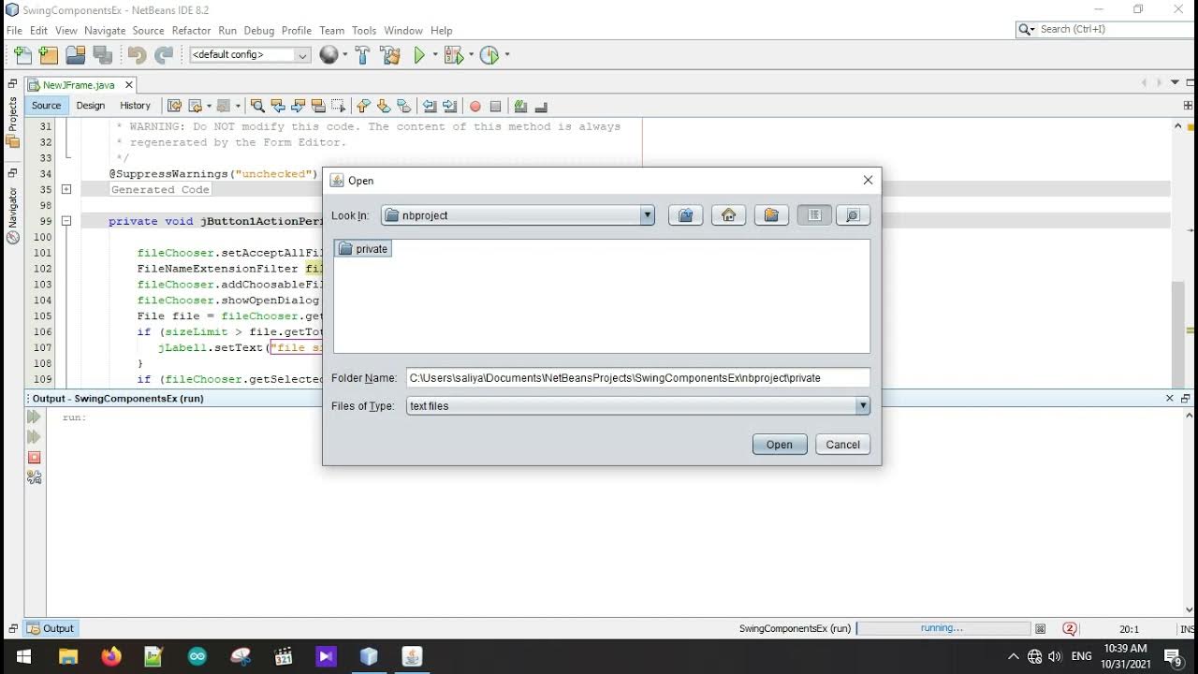Close the Output panel
The height and width of the screenshot is (674, 1198).
pos(1169,398)
